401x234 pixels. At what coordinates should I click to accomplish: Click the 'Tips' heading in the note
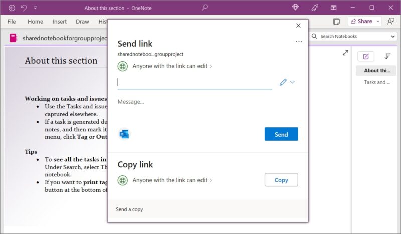click(31, 152)
